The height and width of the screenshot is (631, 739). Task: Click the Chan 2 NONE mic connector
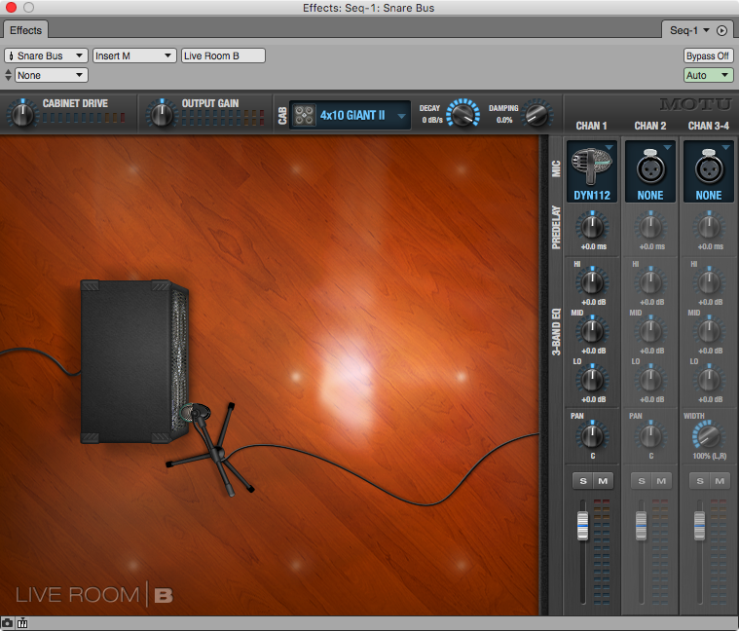(650, 171)
